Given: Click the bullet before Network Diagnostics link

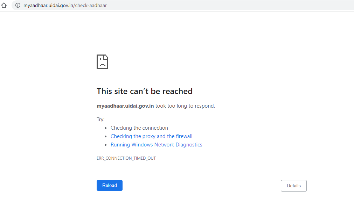Looking at the screenshot, I should click(x=106, y=145).
